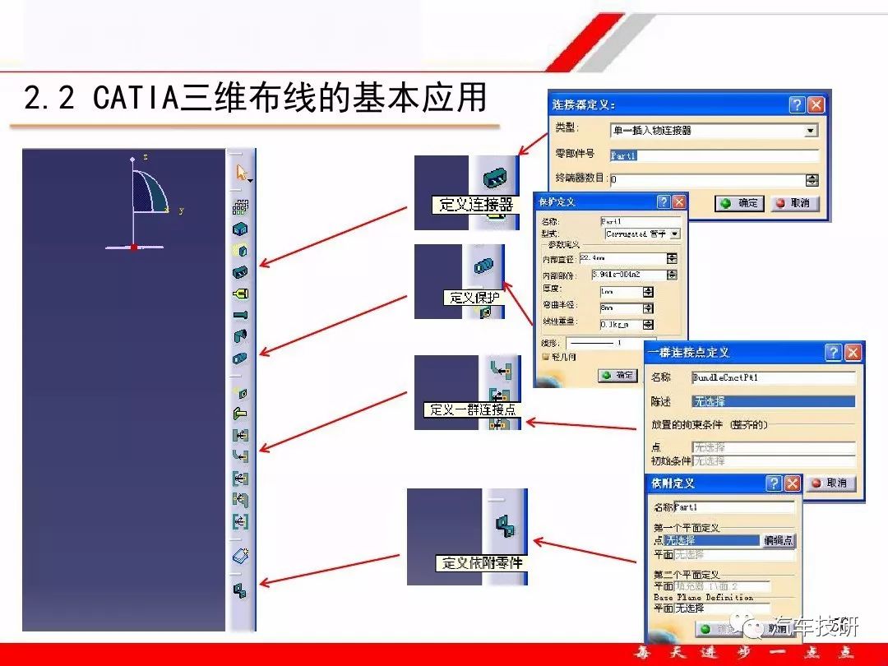Click 编辑点 button in 依附定义 dialog
888x666 pixels.
778,541
